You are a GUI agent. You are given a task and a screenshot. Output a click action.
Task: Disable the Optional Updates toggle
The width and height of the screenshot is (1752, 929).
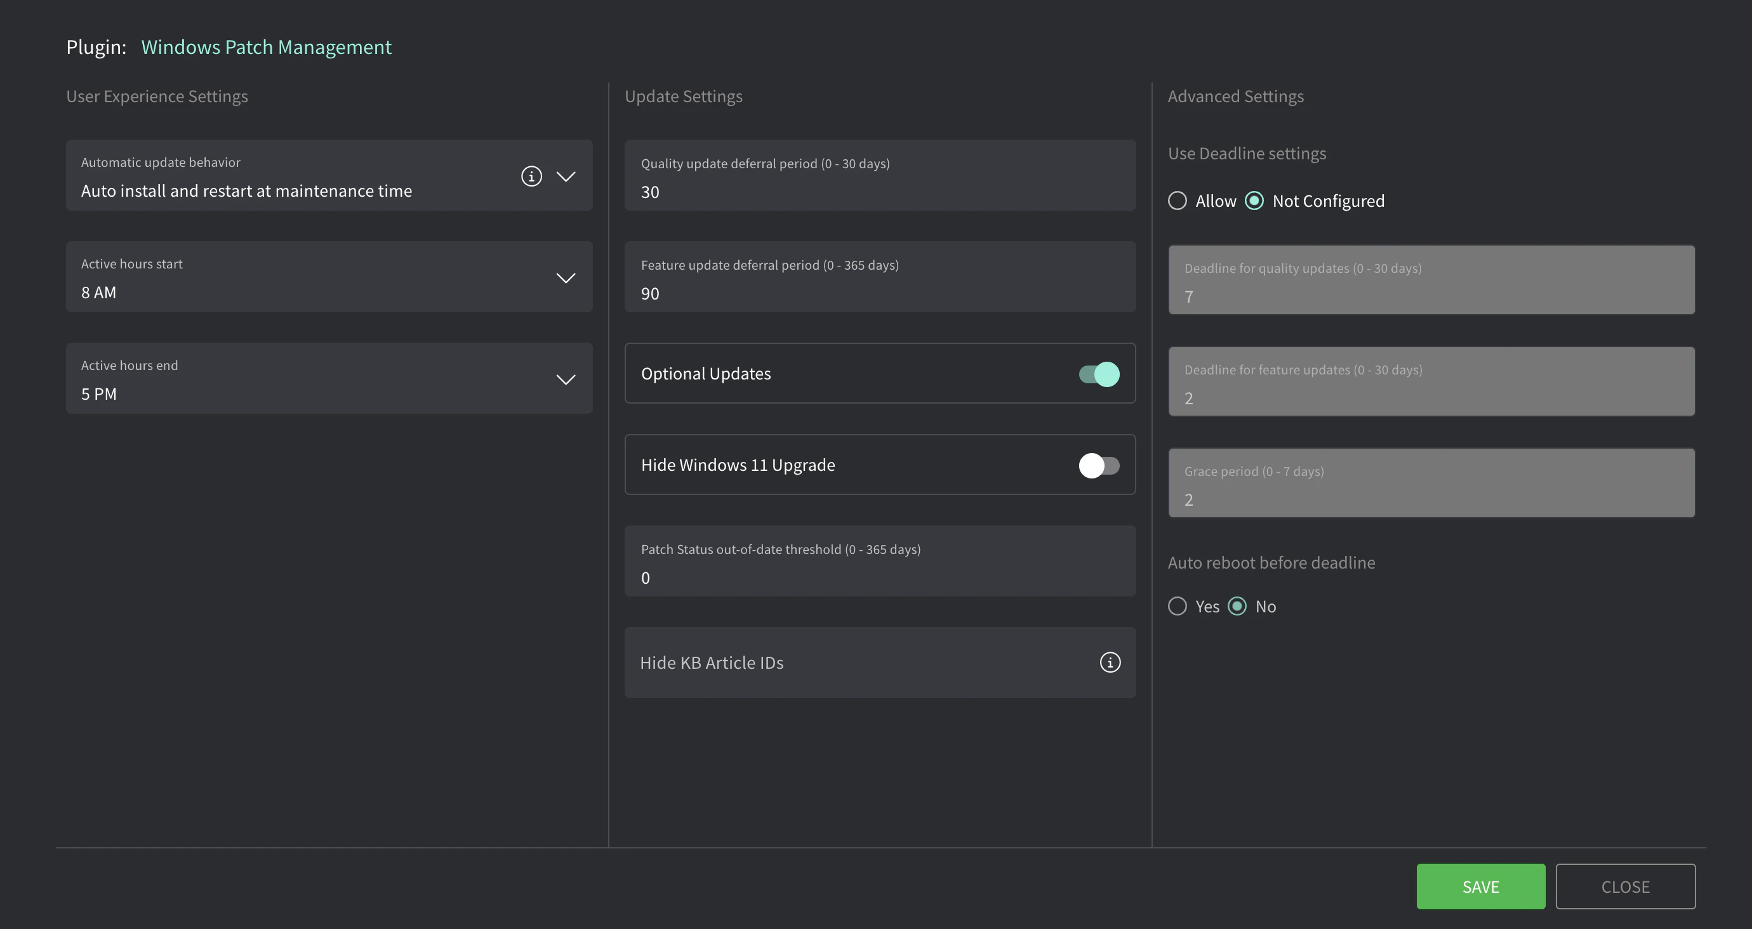click(1098, 374)
